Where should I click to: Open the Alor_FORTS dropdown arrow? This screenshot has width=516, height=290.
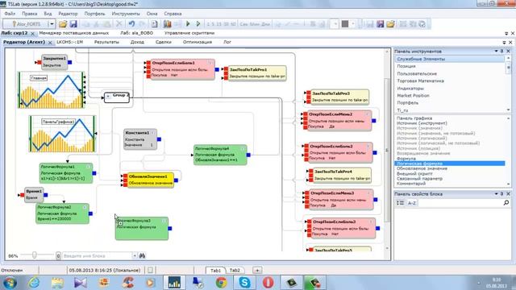pyautogui.click(x=52, y=24)
